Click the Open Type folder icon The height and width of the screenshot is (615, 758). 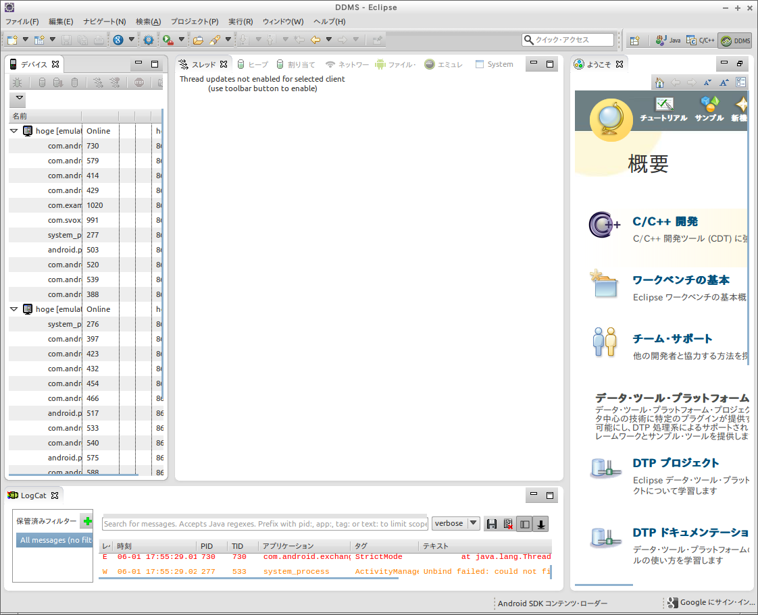click(x=198, y=40)
